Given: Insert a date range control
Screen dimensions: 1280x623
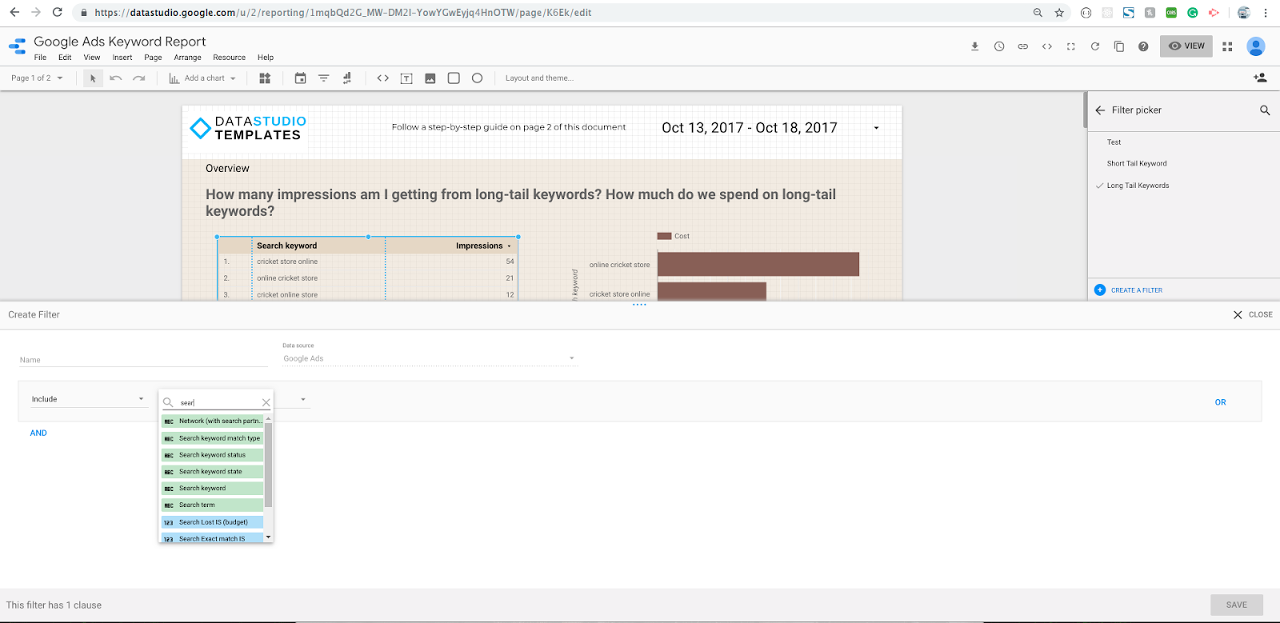Looking at the screenshot, I should (300, 78).
